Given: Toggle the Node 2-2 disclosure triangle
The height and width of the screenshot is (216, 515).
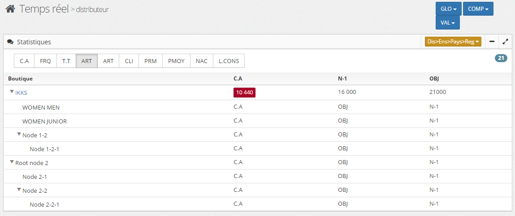Looking at the screenshot, I should tap(19, 190).
